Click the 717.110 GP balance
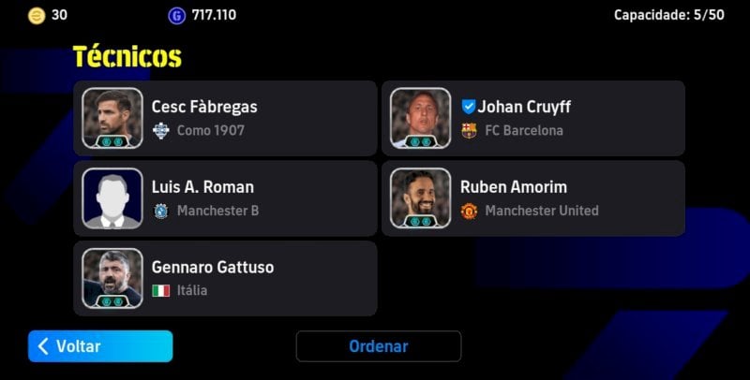Viewport: 750px width, 380px height. tap(214, 15)
